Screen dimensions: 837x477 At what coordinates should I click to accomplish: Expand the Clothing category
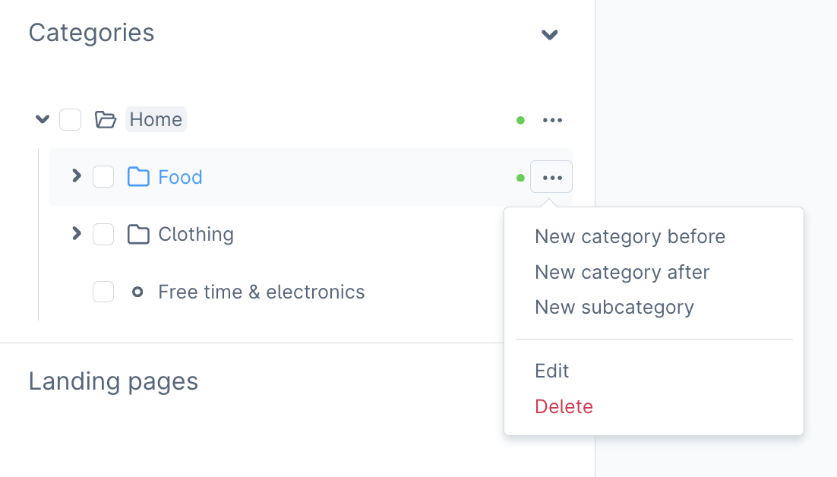[x=76, y=234]
